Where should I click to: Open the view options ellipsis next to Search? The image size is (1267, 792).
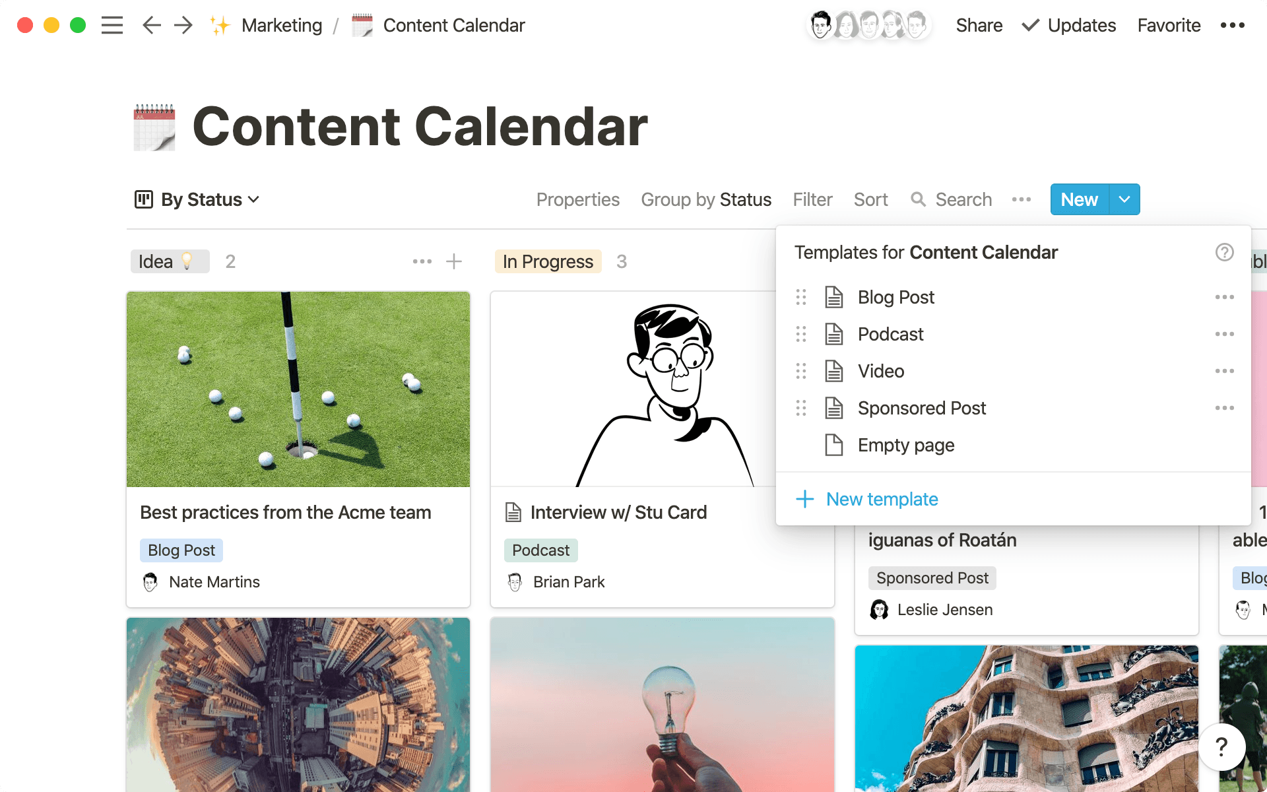click(x=1021, y=199)
